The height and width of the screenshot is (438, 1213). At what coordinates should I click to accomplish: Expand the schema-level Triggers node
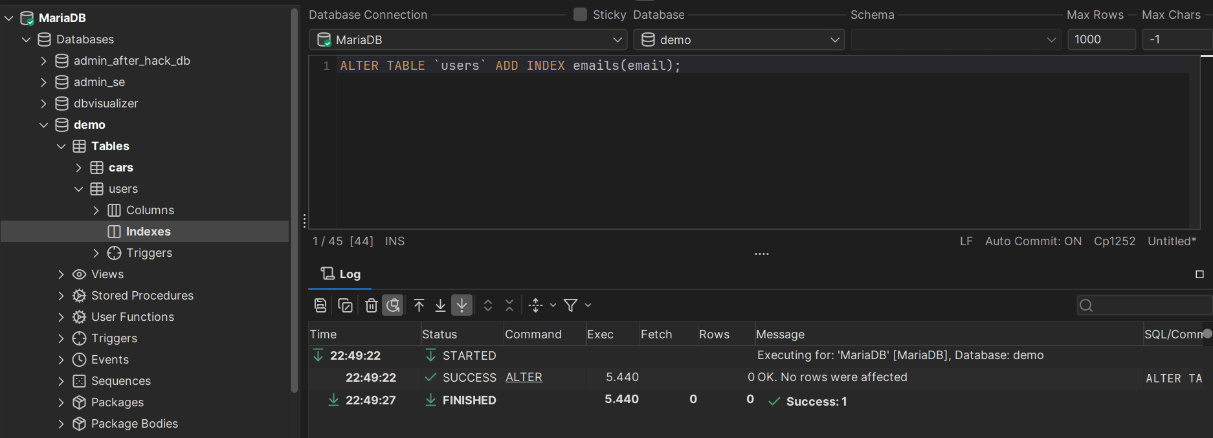click(x=61, y=338)
